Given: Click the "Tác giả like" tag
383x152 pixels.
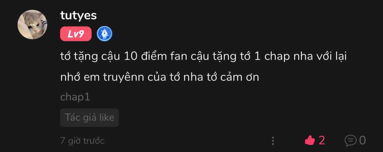Looking at the screenshot, I should point(89,117).
